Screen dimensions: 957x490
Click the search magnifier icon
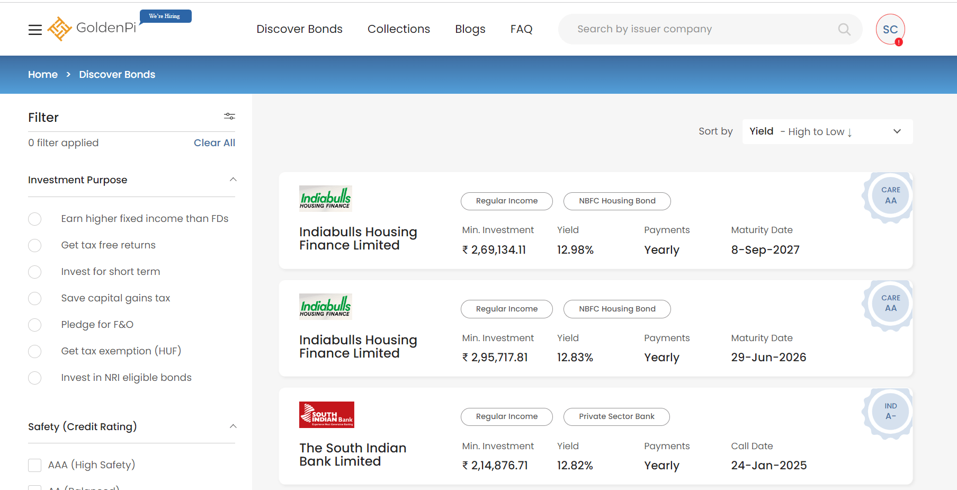pos(844,29)
